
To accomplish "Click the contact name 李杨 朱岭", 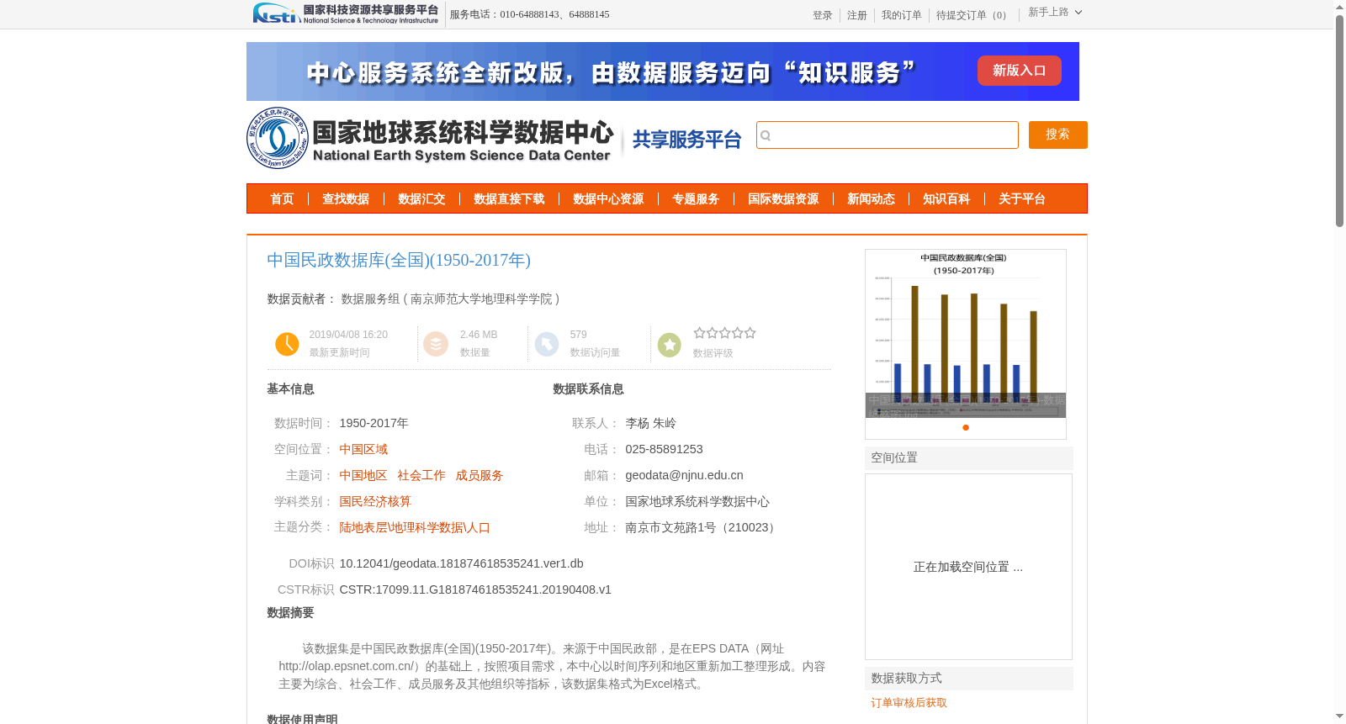I will 650,424.
